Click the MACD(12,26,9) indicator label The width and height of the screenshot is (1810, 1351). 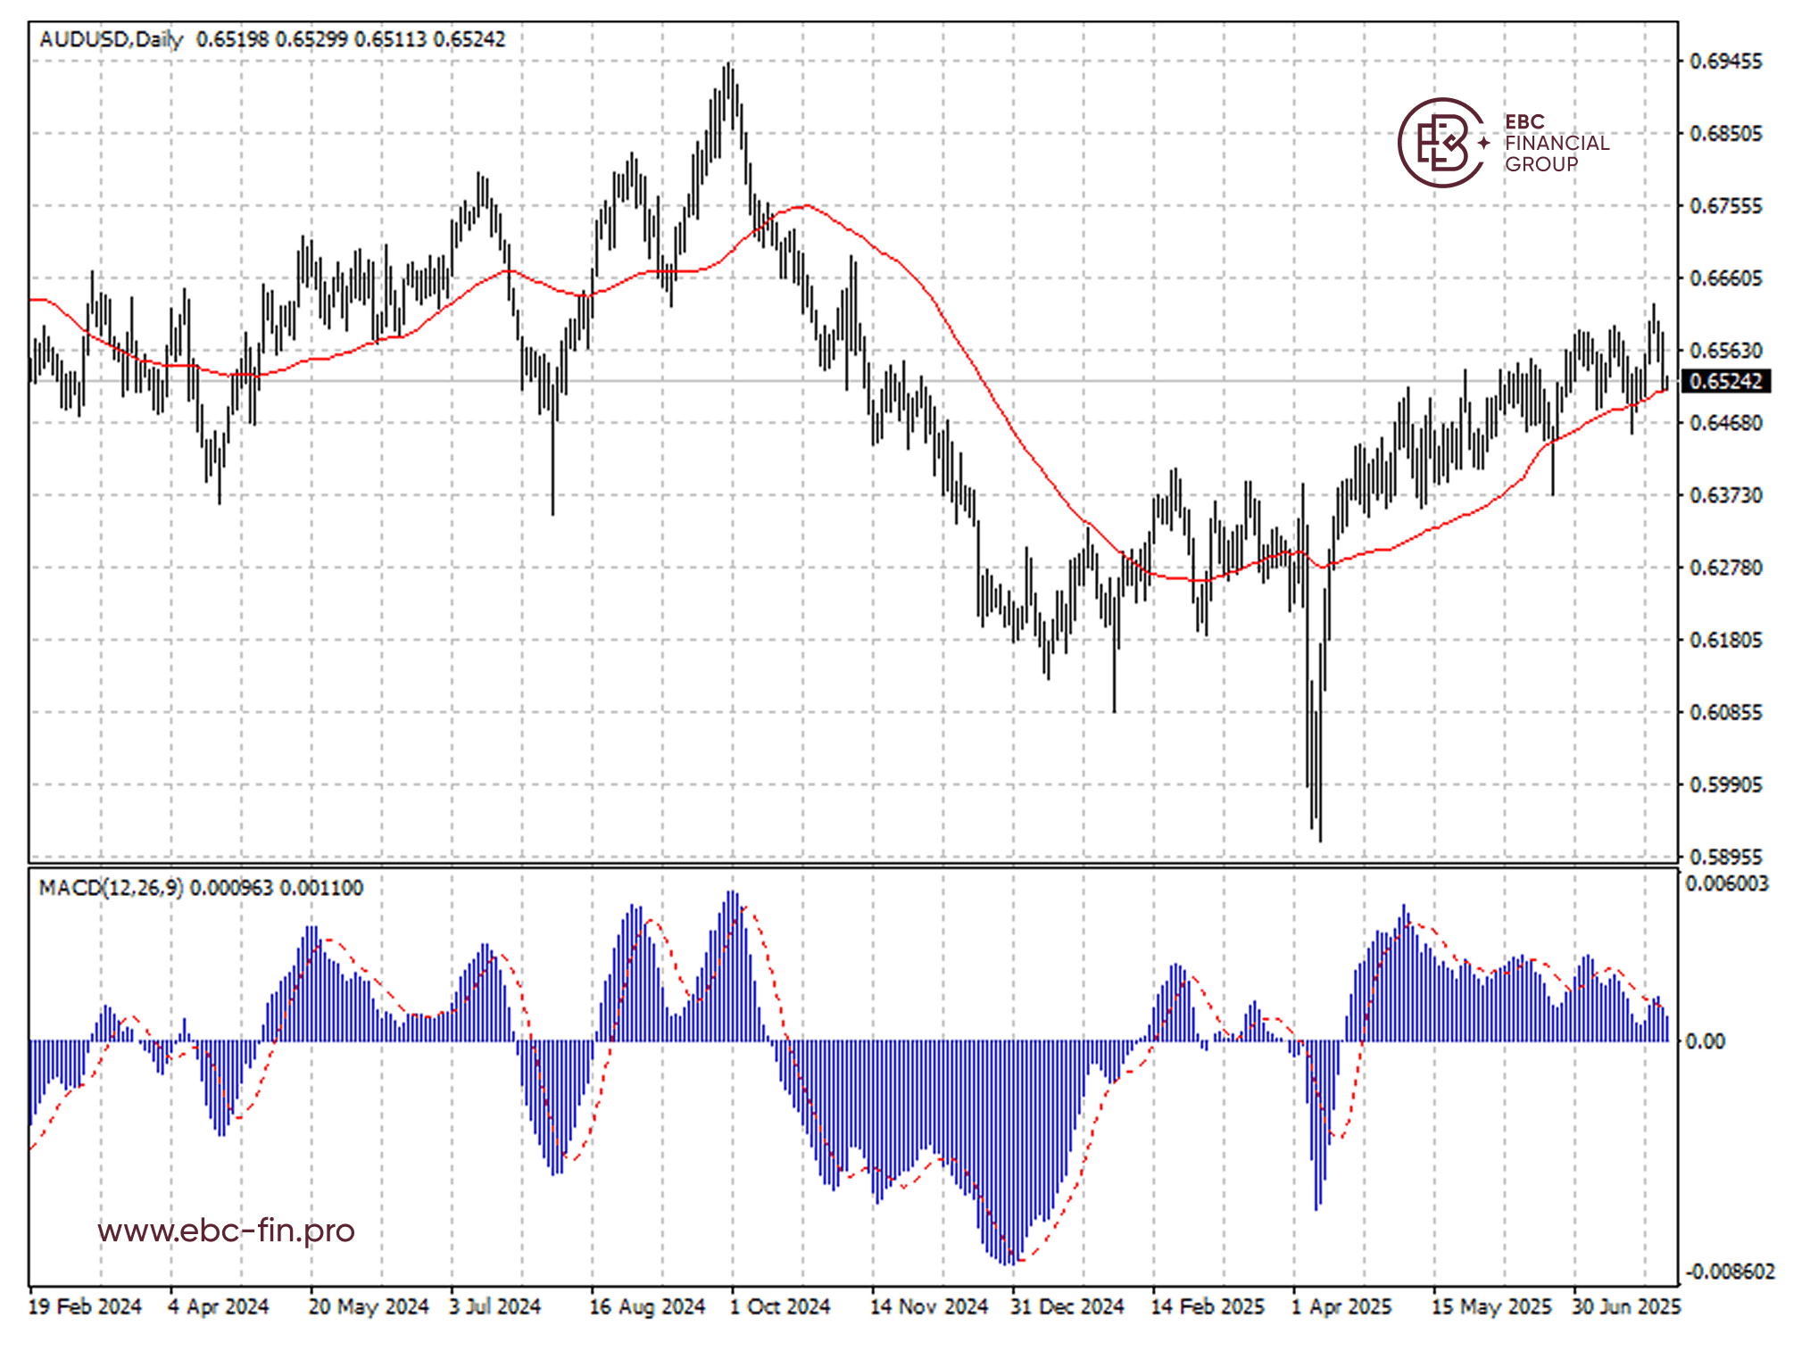111,888
